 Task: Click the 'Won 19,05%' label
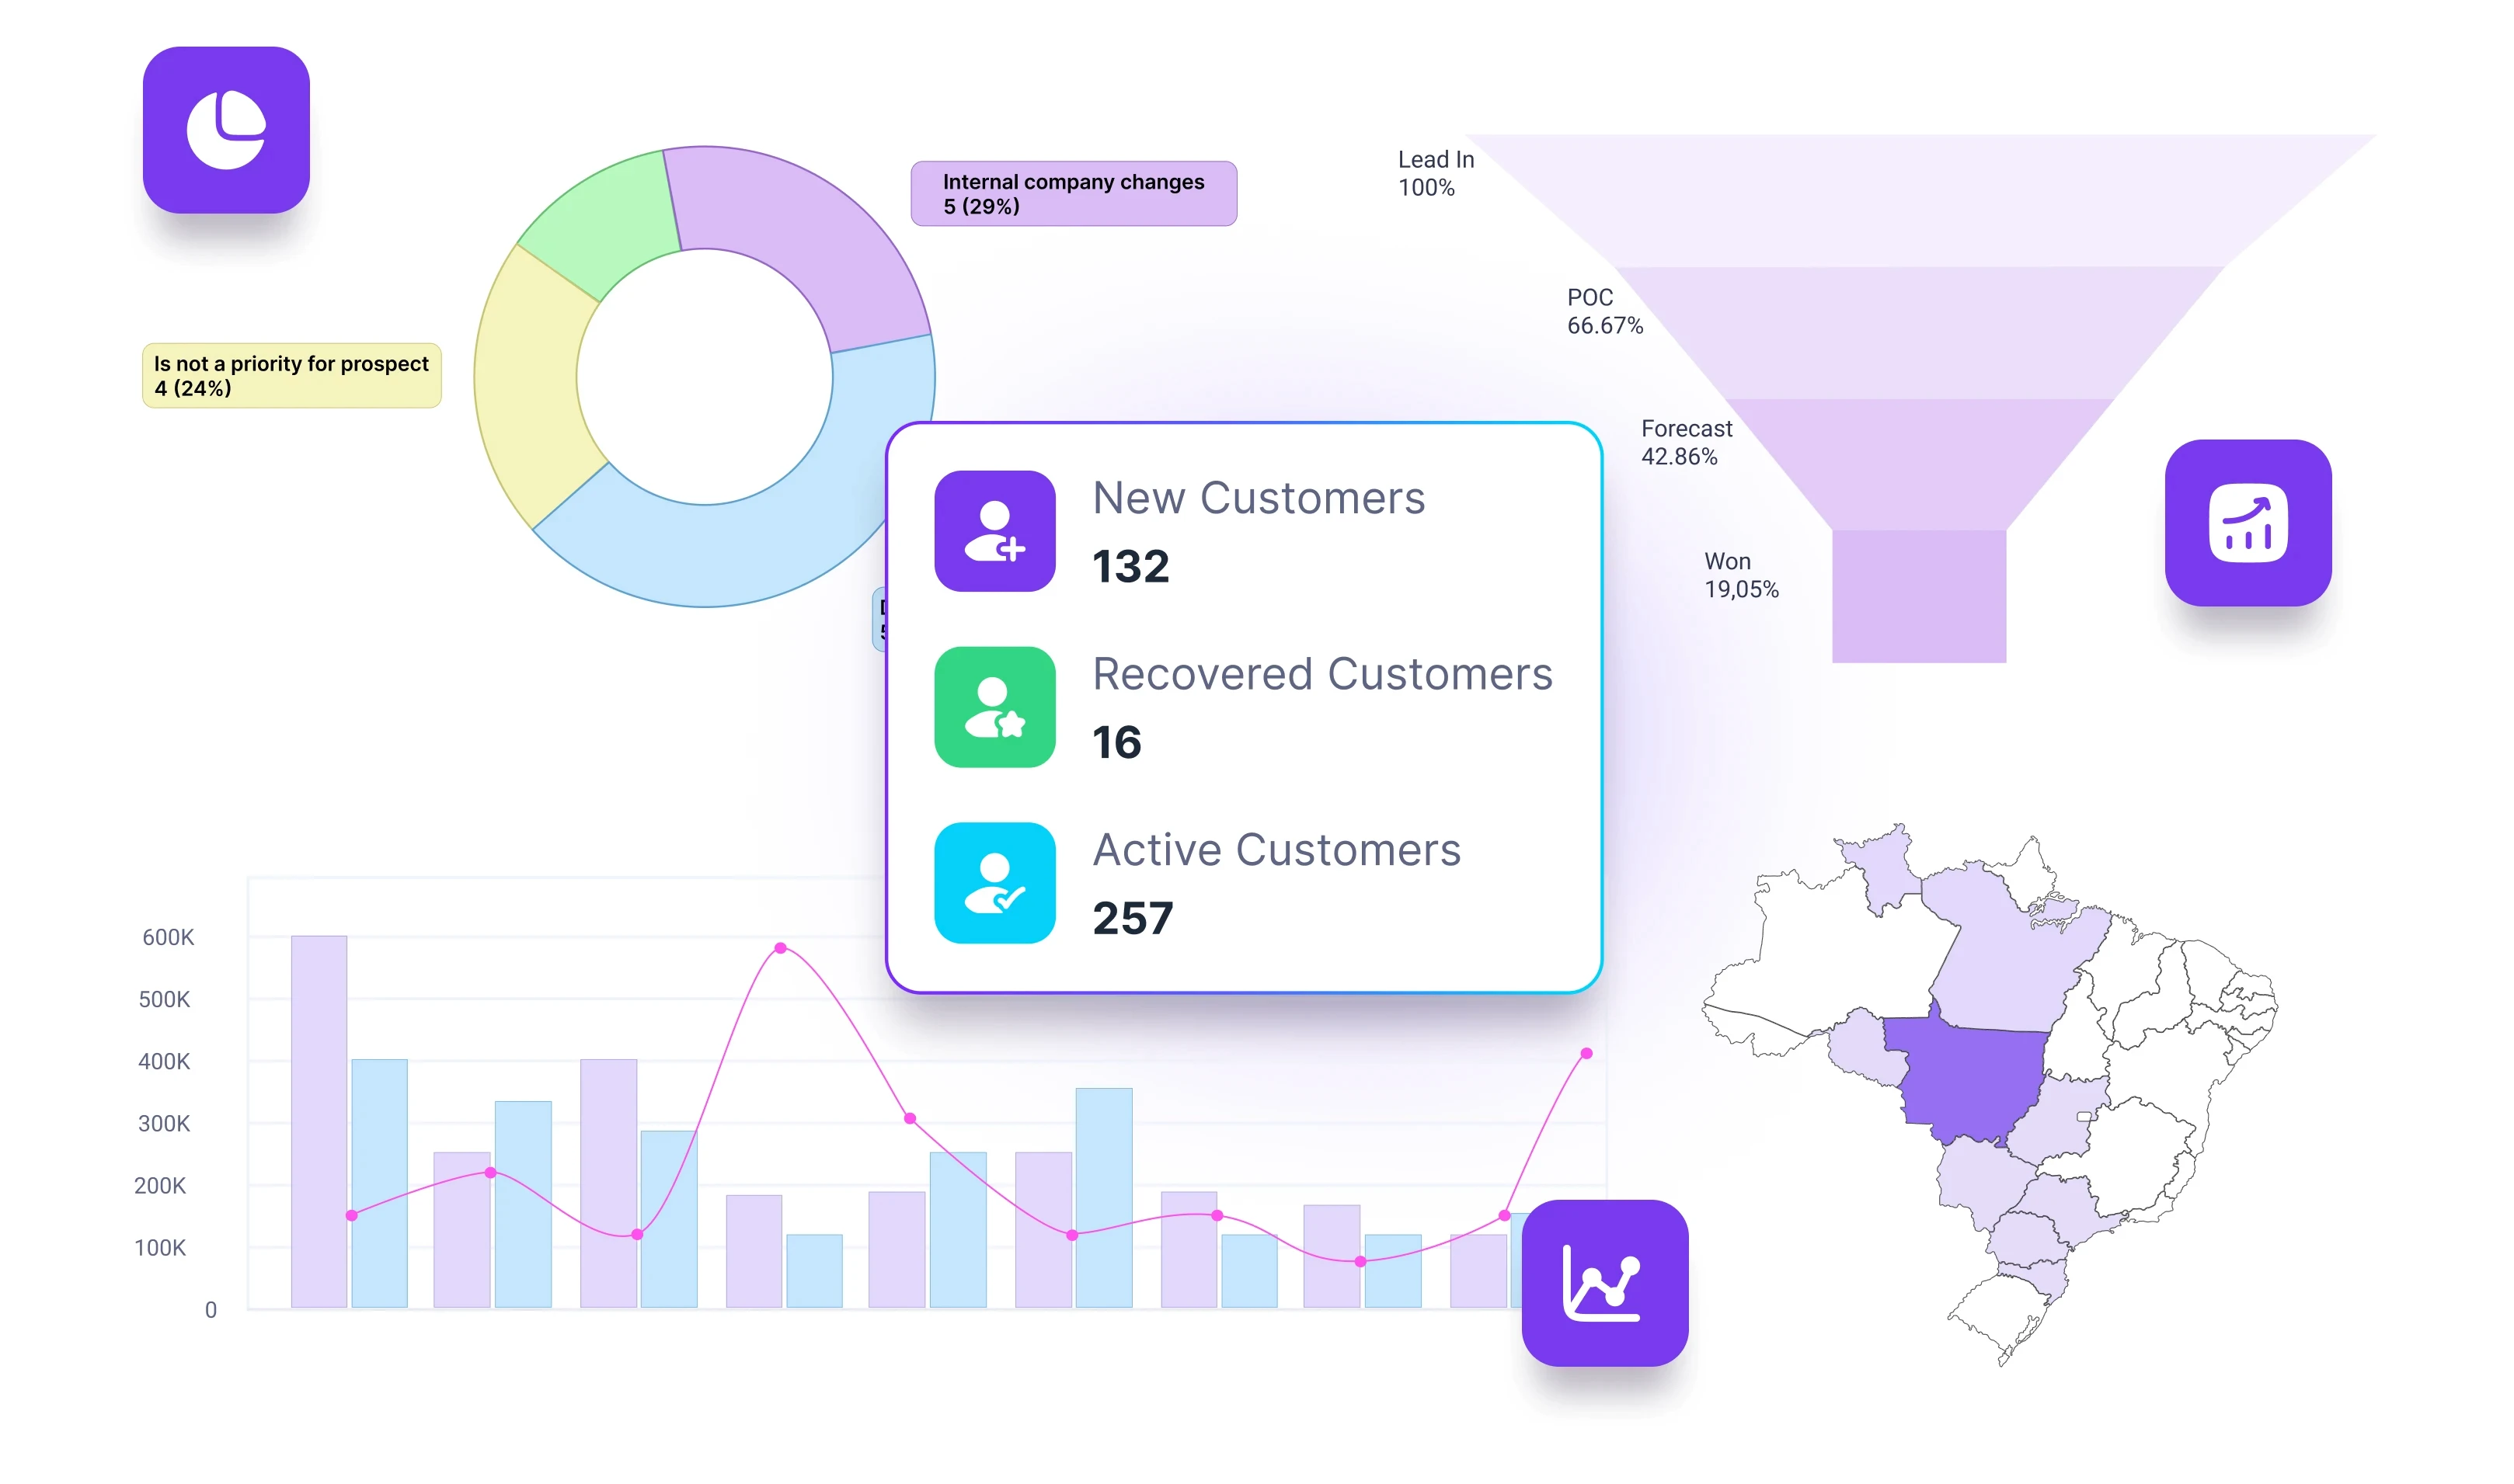click(x=1742, y=576)
